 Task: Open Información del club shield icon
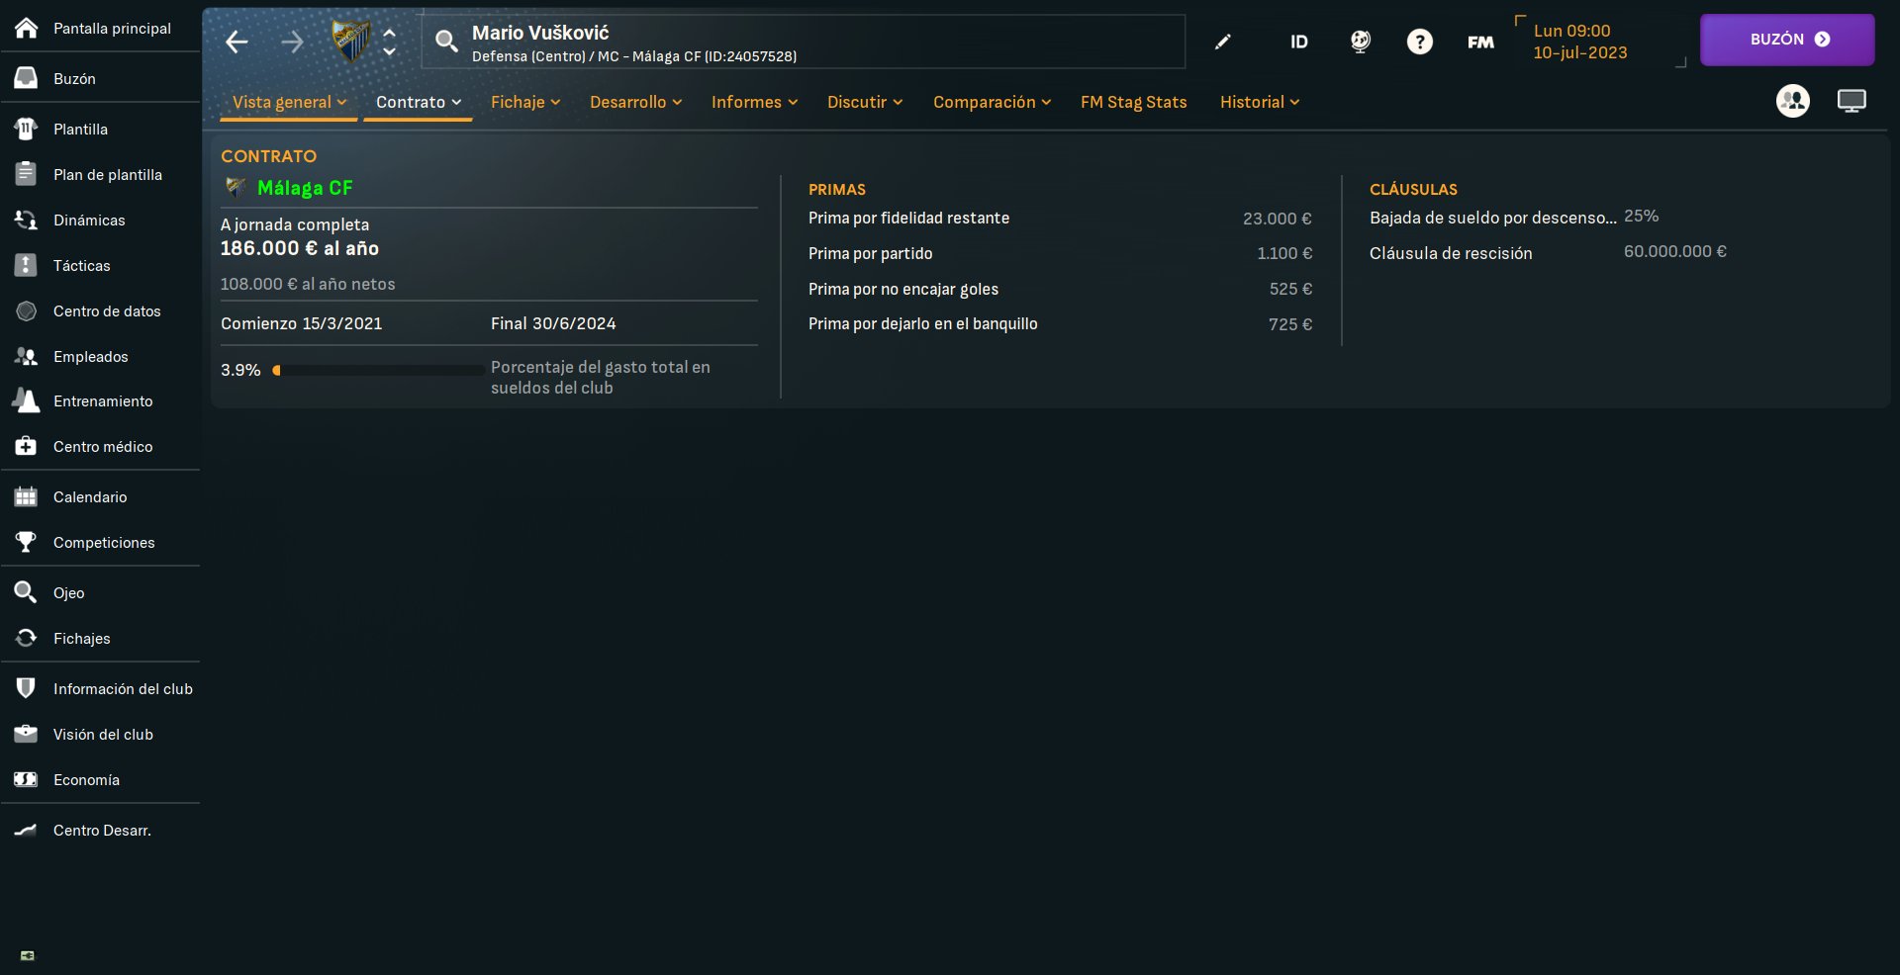click(x=27, y=688)
